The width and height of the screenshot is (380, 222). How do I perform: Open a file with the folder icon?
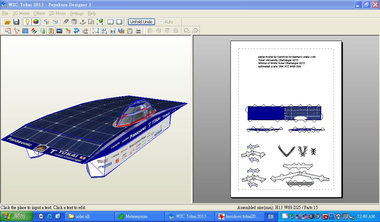pyautogui.click(x=7, y=22)
